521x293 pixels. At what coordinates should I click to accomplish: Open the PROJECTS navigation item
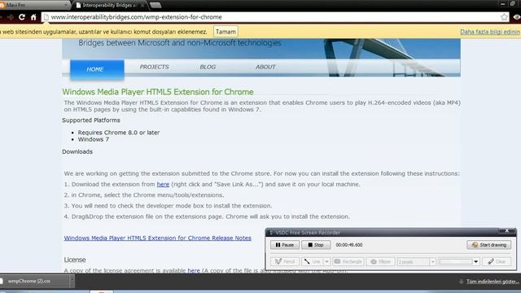(154, 67)
